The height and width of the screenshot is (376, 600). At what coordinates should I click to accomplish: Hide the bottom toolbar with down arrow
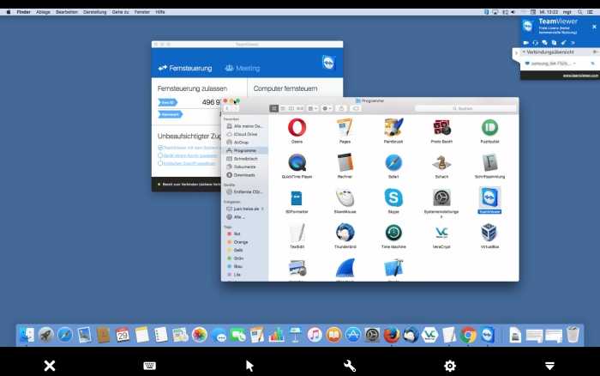549,366
